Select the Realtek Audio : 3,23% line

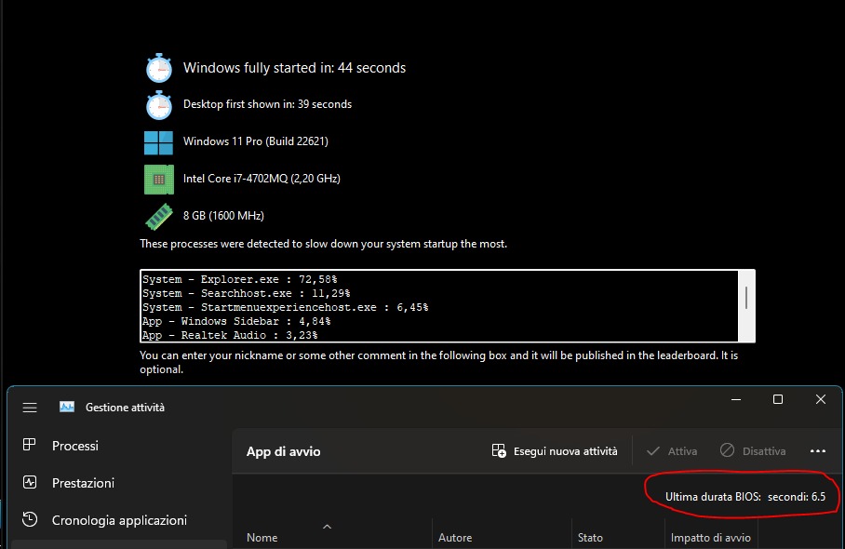pos(230,335)
